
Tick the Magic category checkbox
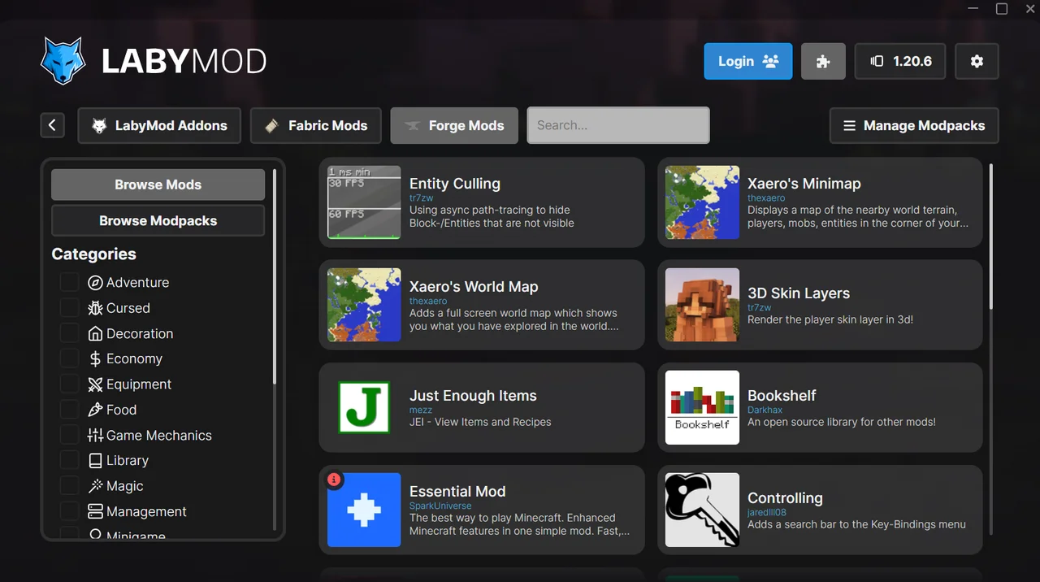[70, 486]
